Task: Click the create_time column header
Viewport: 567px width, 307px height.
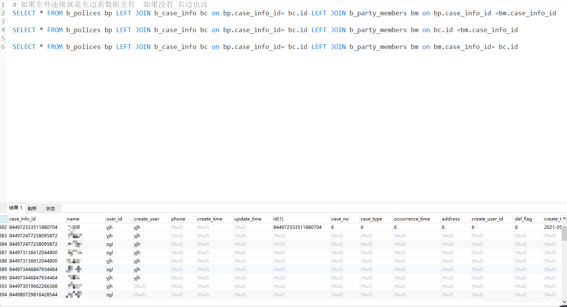Action: click(214, 219)
